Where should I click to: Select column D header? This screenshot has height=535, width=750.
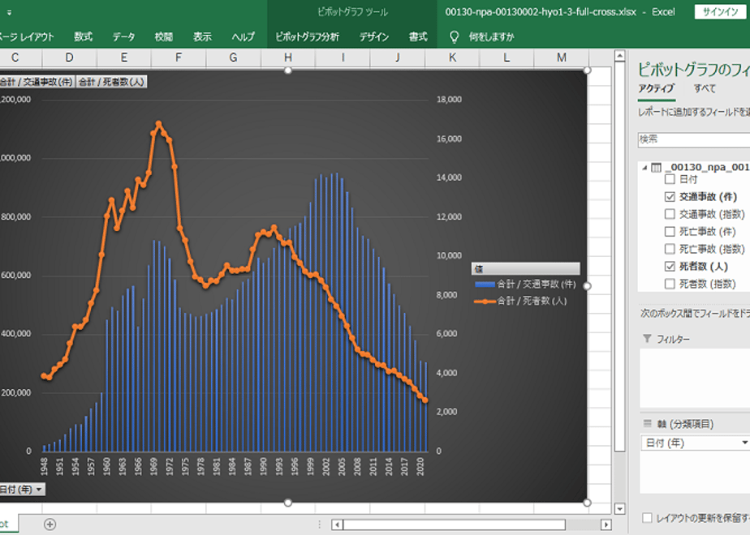point(69,58)
